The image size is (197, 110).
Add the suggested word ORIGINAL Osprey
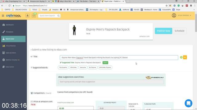pos(105,68)
